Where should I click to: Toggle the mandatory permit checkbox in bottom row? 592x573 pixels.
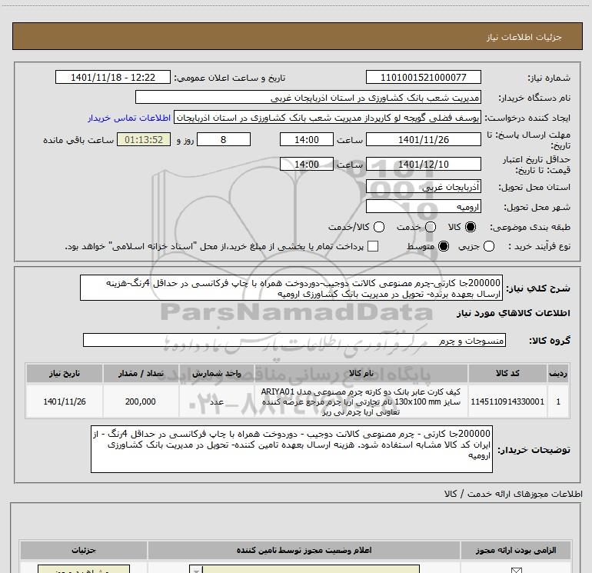click(x=516, y=571)
